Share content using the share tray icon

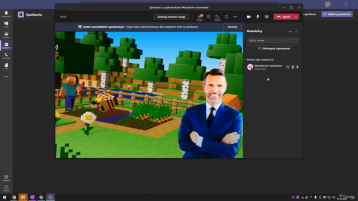267,17
